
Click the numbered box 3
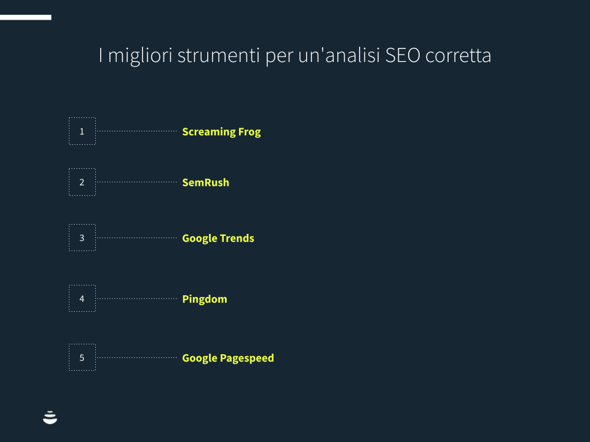tap(82, 238)
